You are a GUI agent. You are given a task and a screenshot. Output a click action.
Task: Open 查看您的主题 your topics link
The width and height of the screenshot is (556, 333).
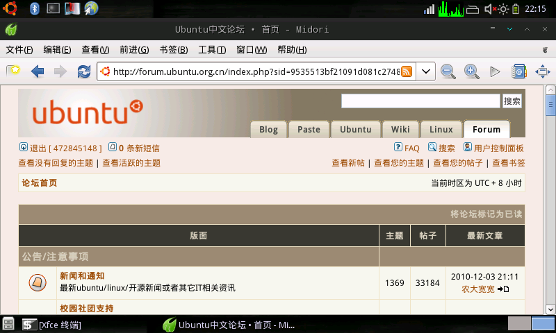(399, 163)
